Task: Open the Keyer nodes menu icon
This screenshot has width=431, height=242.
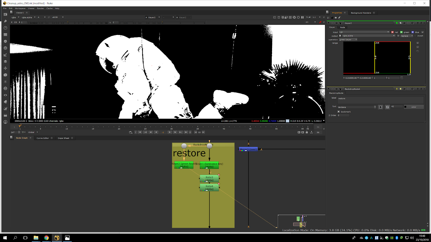Action: (x=5, y=55)
